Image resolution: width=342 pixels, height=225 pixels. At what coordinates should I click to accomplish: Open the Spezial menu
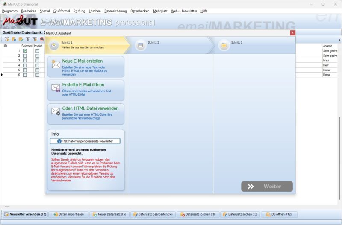(45, 11)
